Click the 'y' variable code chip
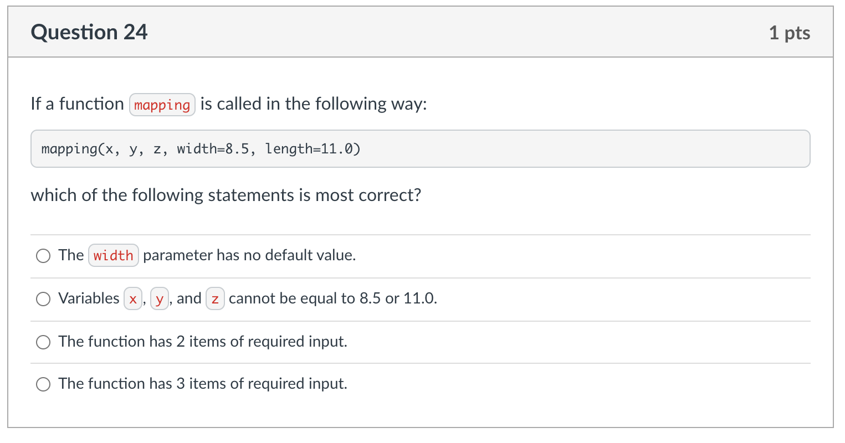 pos(160,298)
